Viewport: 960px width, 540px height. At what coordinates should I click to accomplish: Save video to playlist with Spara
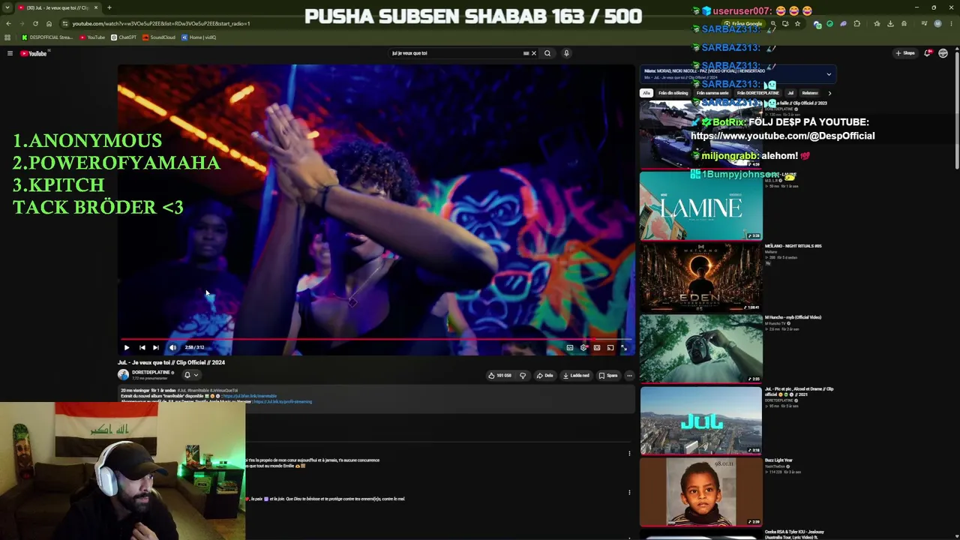[x=608, y=375]
